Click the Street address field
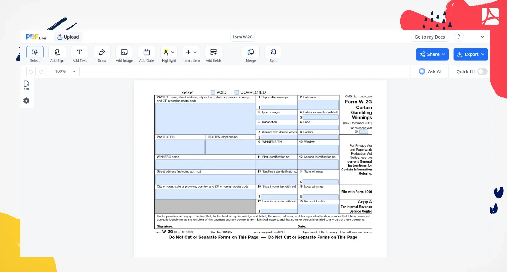The height and width of the screenshot is (272, 507). (205, 179)
